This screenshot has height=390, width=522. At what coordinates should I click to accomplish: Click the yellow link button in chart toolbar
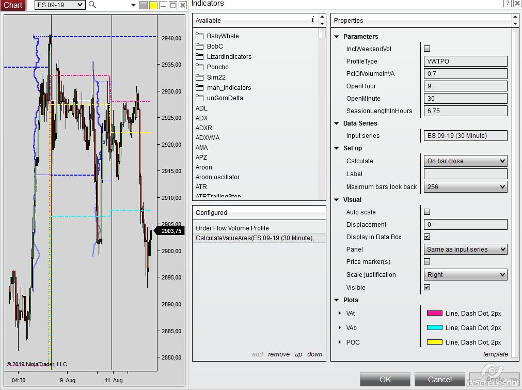[153, 5]
